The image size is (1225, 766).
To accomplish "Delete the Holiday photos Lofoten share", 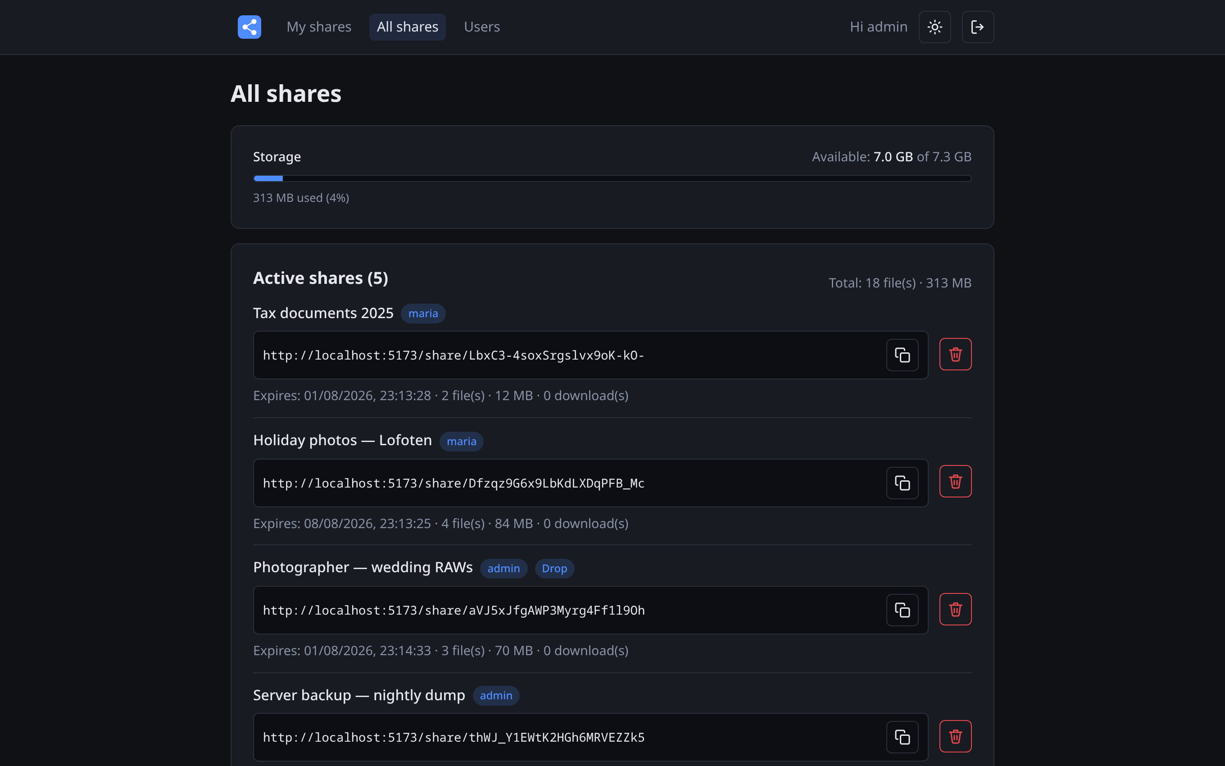I will click(x=955, y=481).
